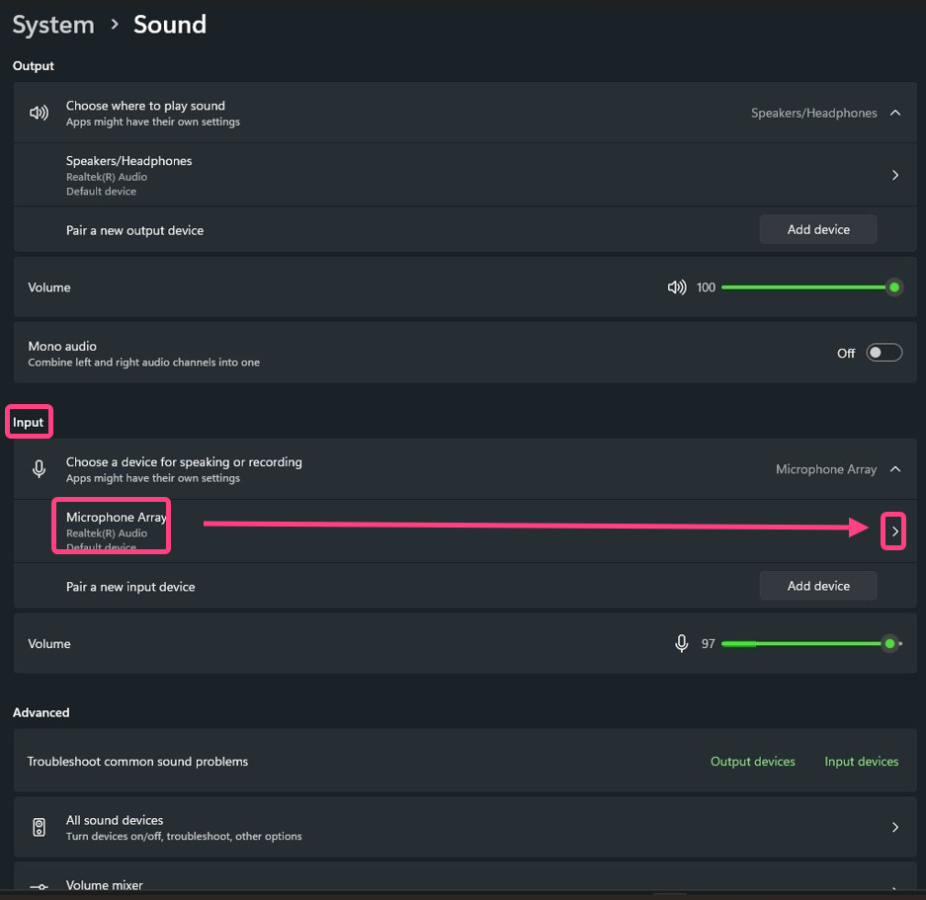Troubleshoot Output devices link
This screenshot has height=900, width=926.
tap(753, 762)
